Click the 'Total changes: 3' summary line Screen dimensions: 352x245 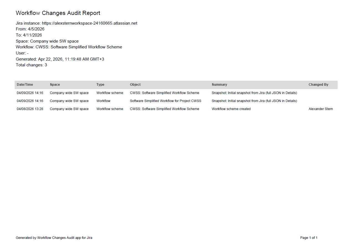coord(31,65)
